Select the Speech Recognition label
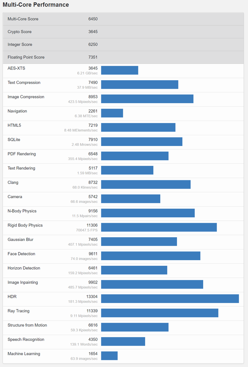248x367 pixels. pyautogui.click(x=26, y=340)
